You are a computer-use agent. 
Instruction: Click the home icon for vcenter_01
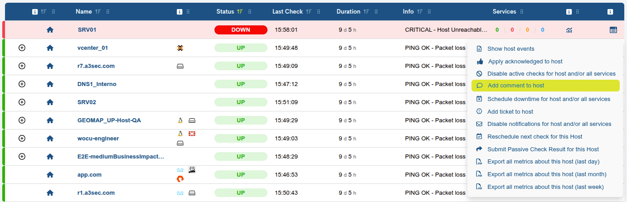pyautogui.click(x=50, y=48)
